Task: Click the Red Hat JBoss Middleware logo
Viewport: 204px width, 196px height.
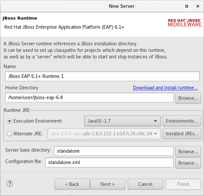Action: pyautogui.click(x=185, y=23)
